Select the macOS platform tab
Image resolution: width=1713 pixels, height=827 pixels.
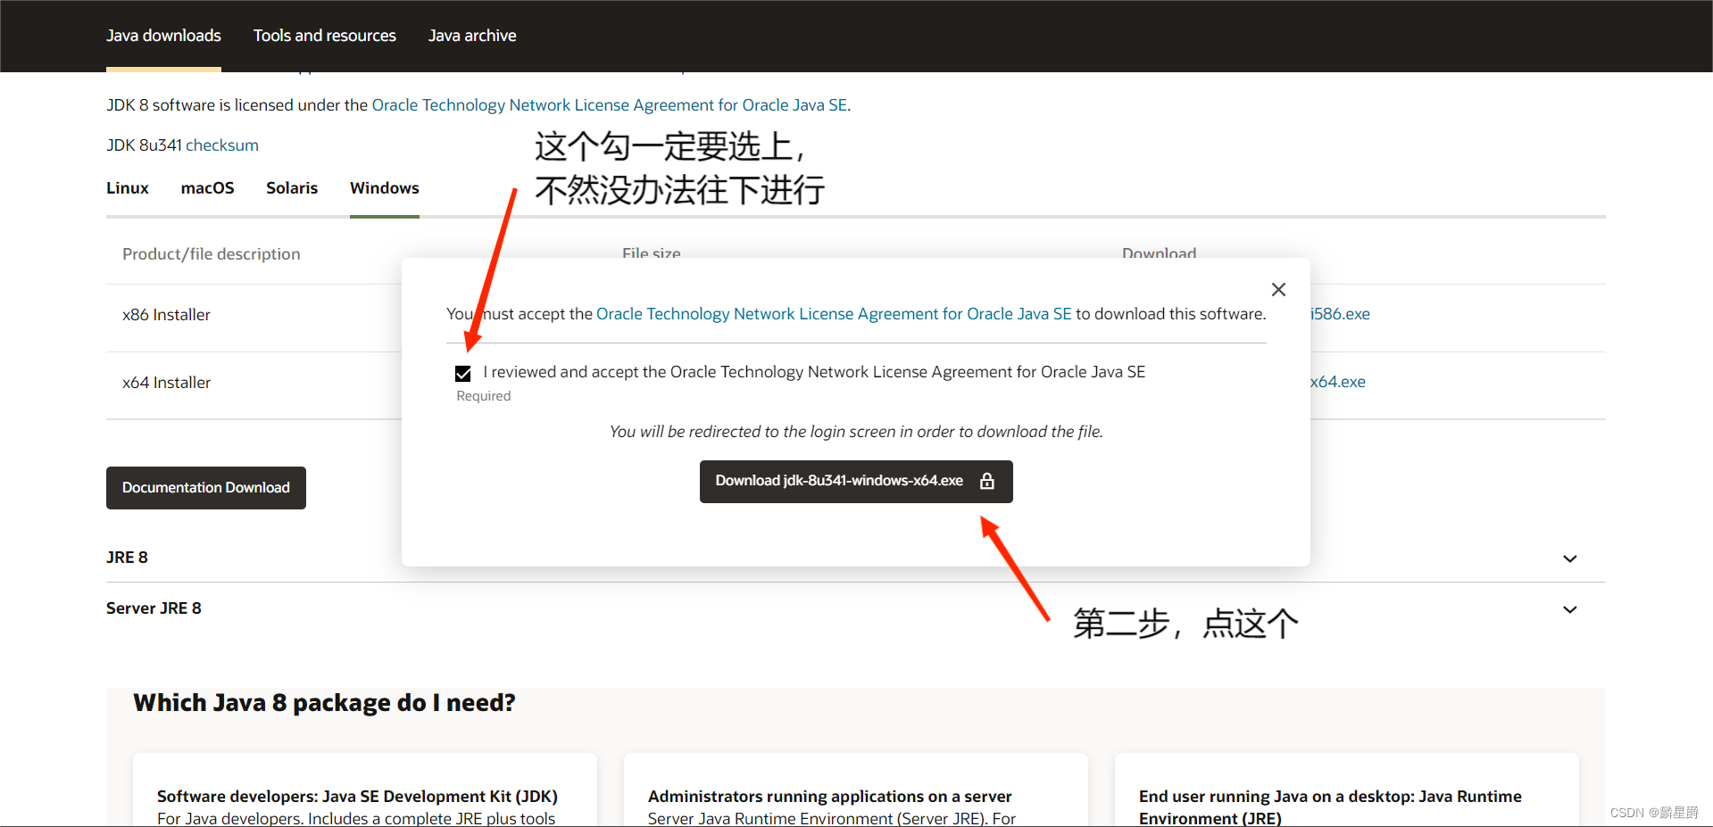(x=207, y=188)
